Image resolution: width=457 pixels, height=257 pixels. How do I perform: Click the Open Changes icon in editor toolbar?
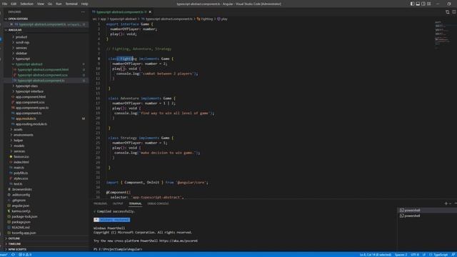coord(448,12)
